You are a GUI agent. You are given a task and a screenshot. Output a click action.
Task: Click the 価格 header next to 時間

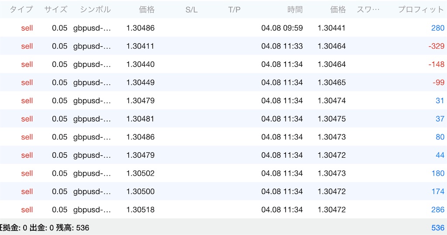pos(338,10)
